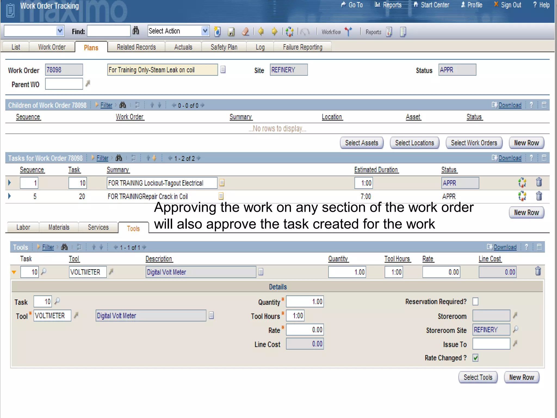Open the Select Action dropdown
Image resolution: width=557 pixels, height=418 pixels.
click(x=205, y=31)
